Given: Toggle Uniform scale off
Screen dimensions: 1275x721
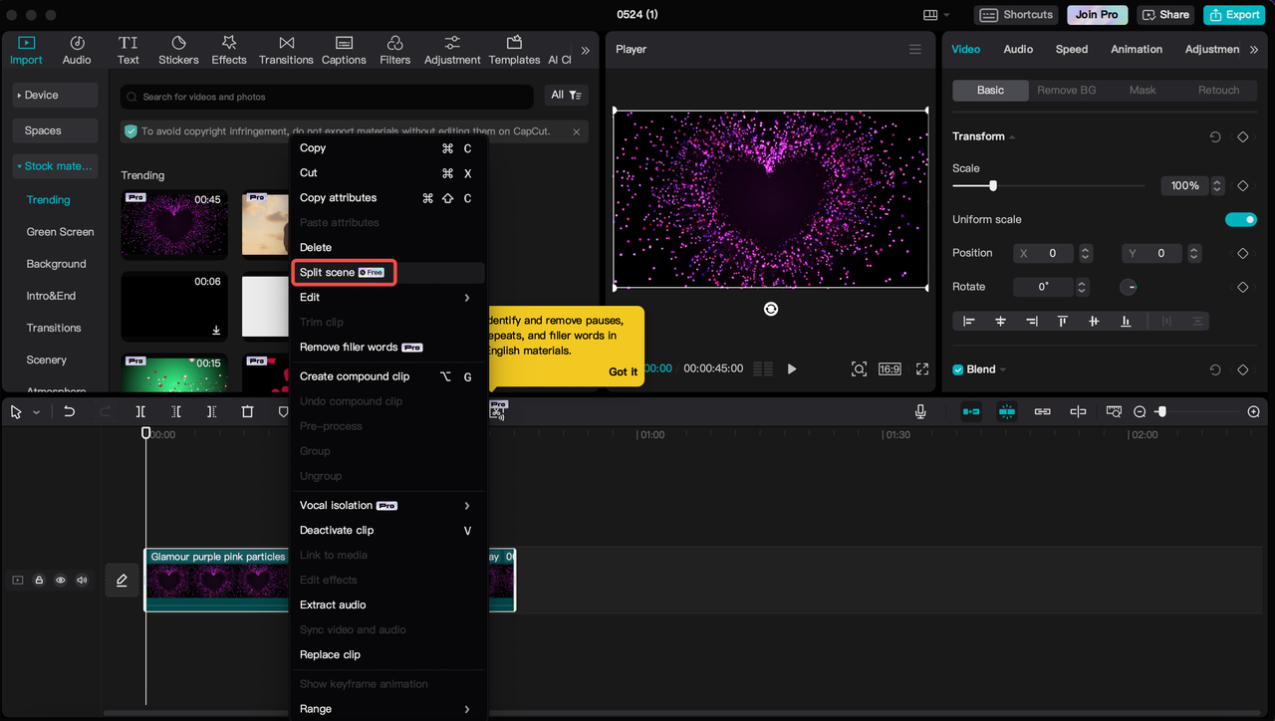Looking at the screenshot, I should (x=1240, y=219).
